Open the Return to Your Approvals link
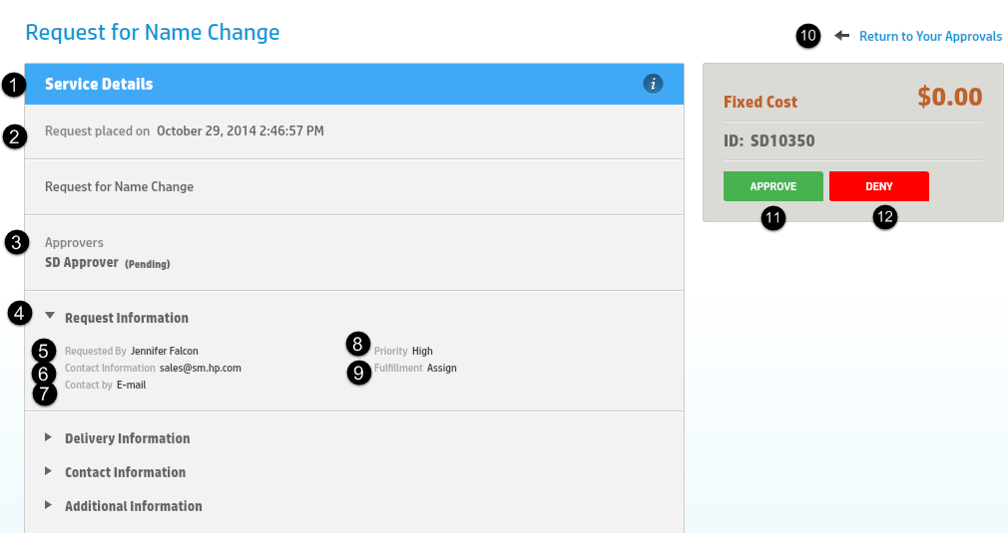 (x=930, y=36)
